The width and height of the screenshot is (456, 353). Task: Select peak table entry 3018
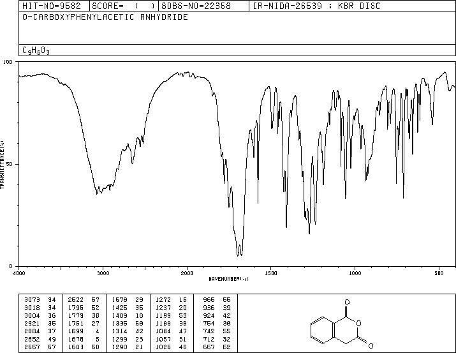pyautogui.click(x=32, y=308)
